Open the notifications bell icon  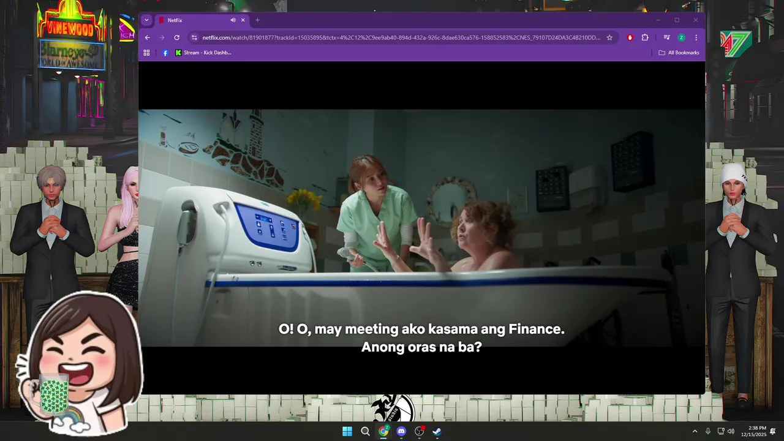pos(773,431)
